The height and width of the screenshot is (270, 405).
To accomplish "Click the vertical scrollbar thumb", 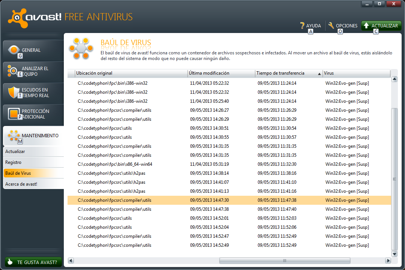I will click(394, 179).
